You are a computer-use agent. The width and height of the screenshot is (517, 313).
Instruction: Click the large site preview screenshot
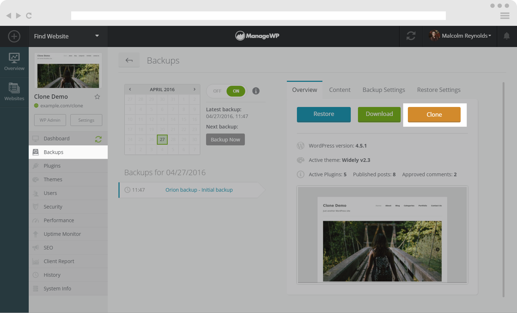[382, 235]
